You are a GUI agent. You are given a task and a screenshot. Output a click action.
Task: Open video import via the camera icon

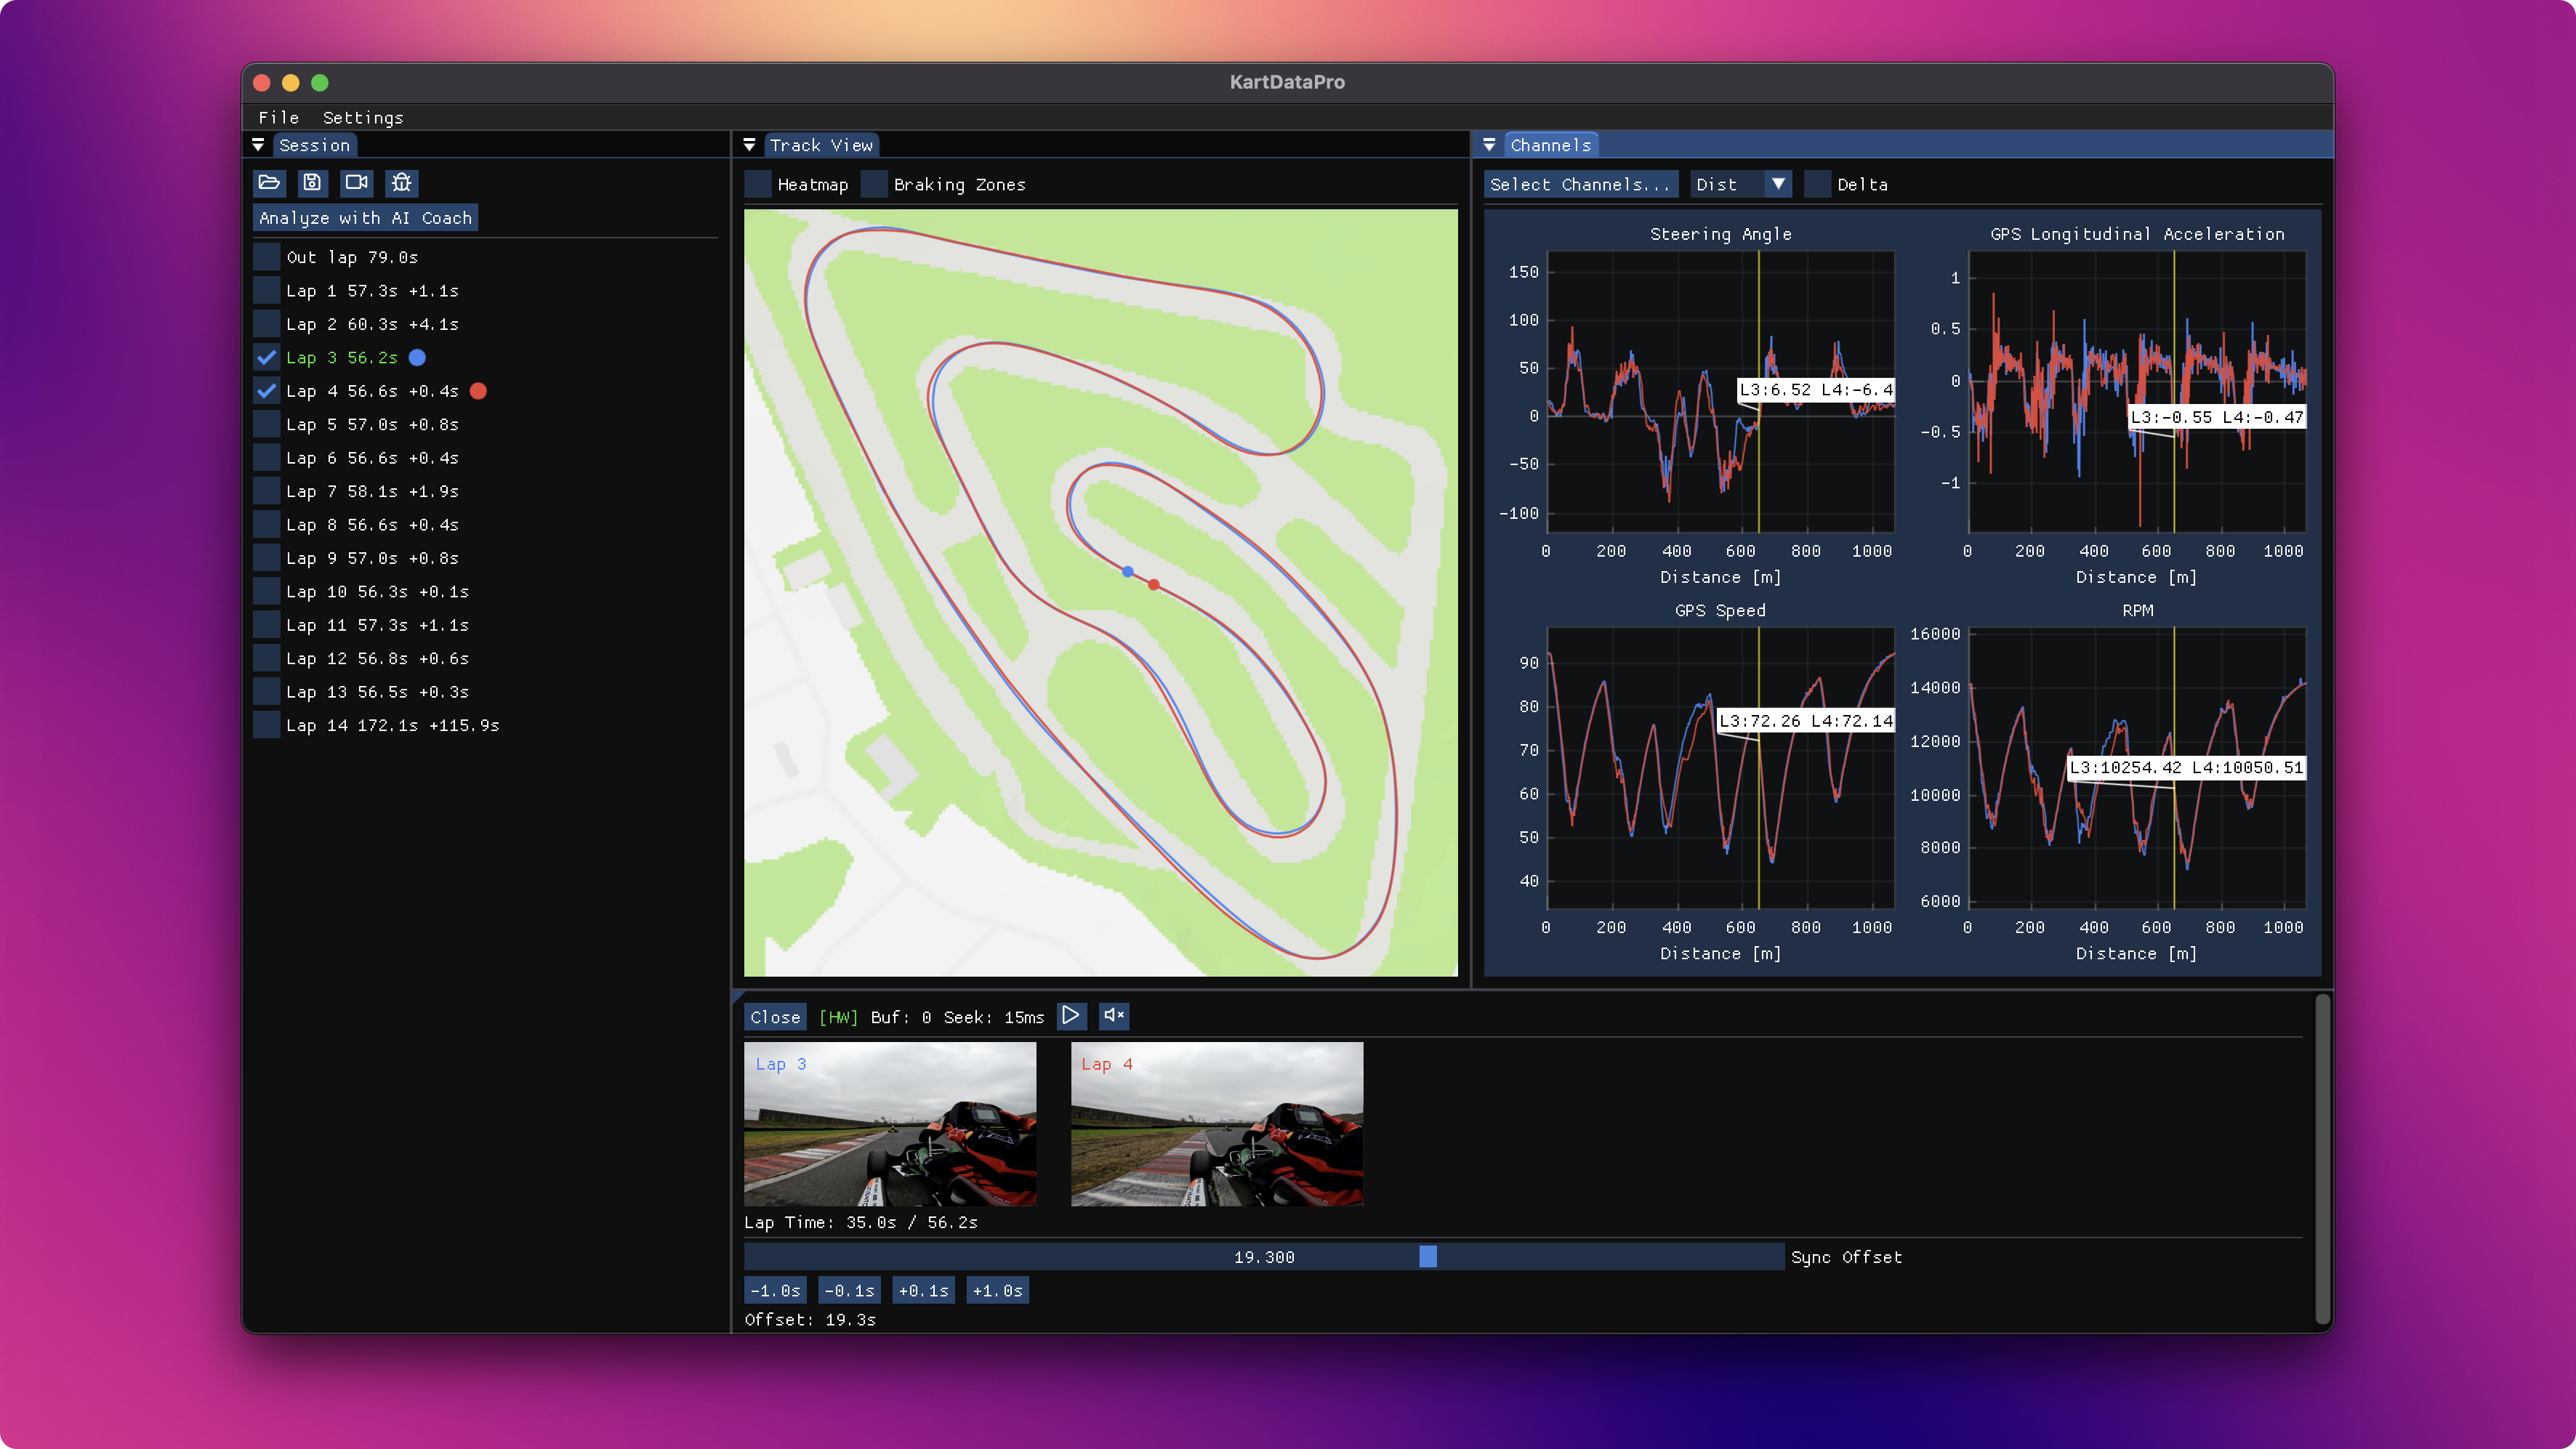[357, 183]
